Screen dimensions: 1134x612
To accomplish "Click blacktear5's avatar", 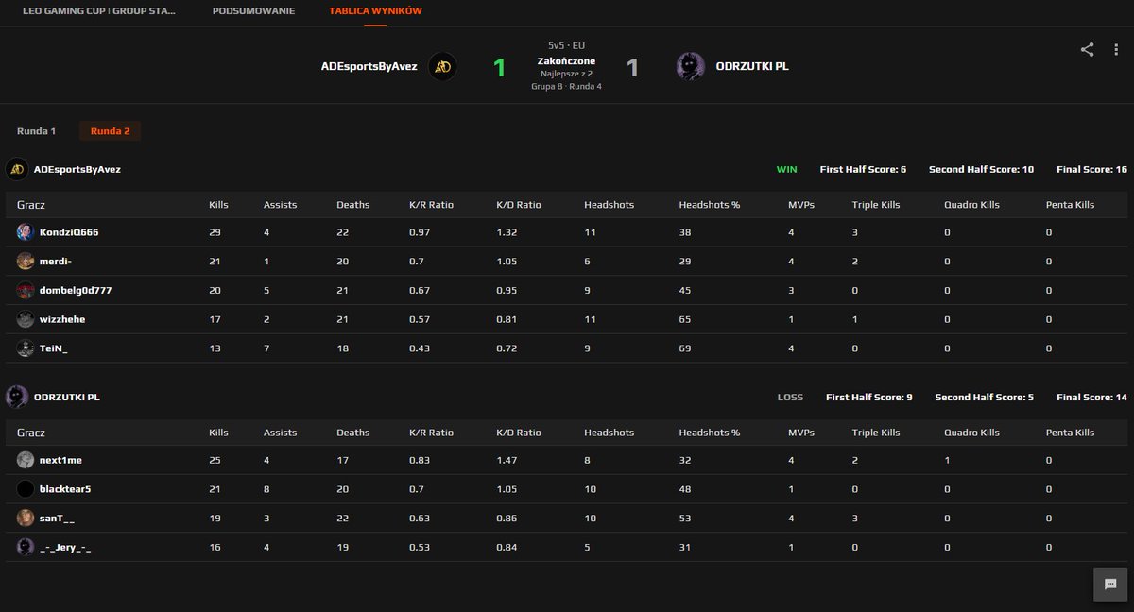I will click(24, 489).
